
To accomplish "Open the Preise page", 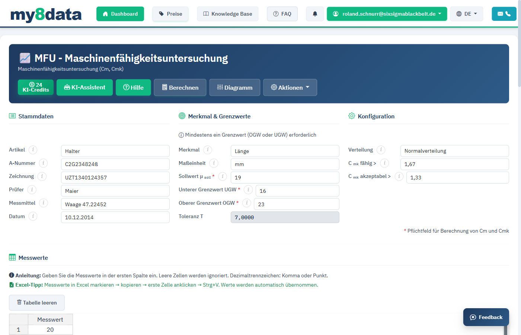I will click(170, 14).
